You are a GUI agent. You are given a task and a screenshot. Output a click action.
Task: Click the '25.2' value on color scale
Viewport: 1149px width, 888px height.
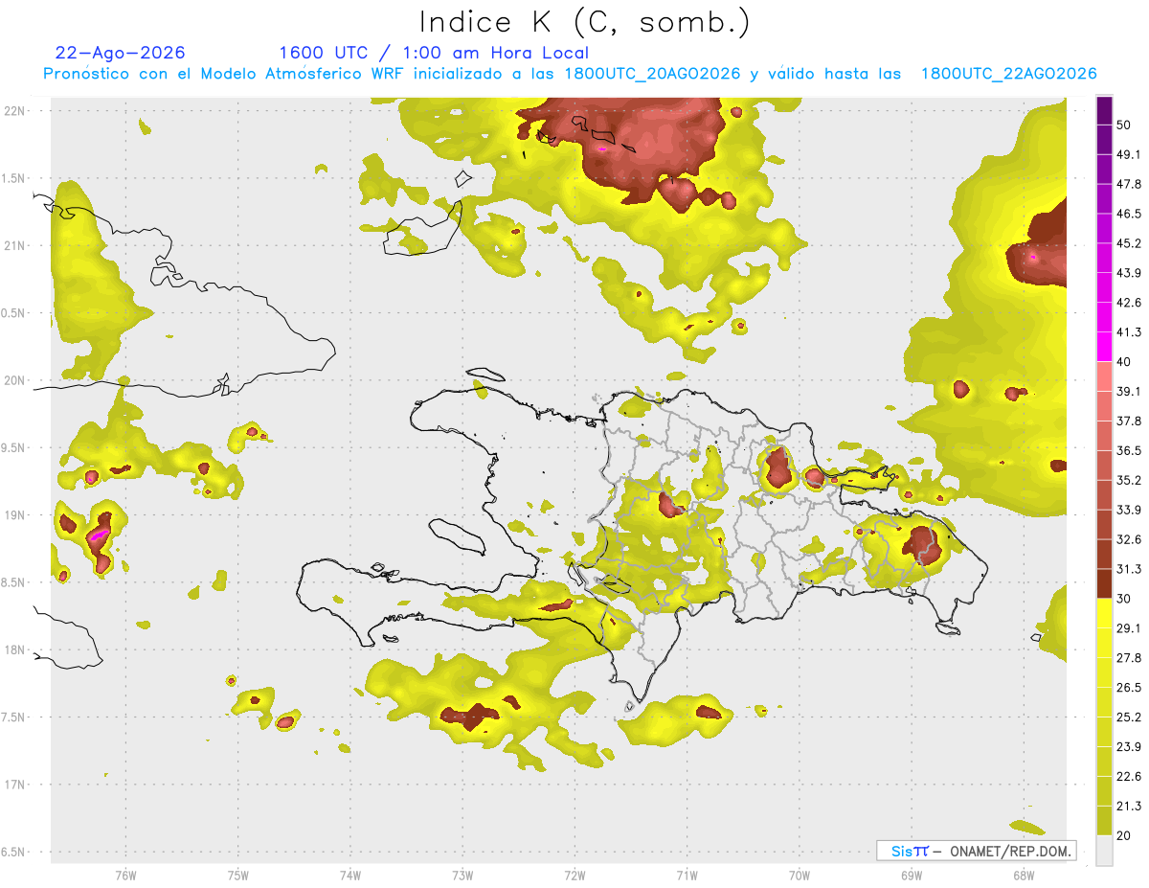1129,717
